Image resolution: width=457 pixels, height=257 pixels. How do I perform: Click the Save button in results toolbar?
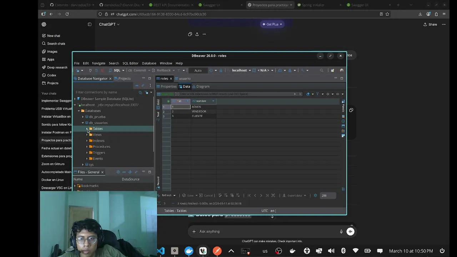188,195
